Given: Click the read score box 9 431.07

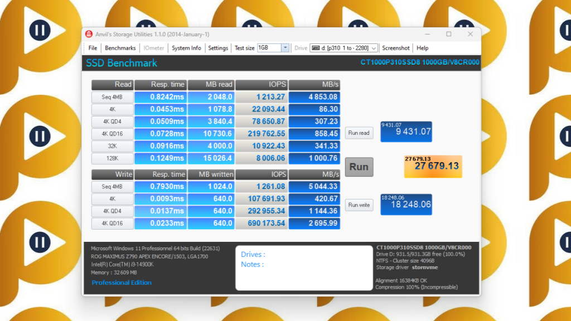Looking at the screenshot, I should 406,132.
